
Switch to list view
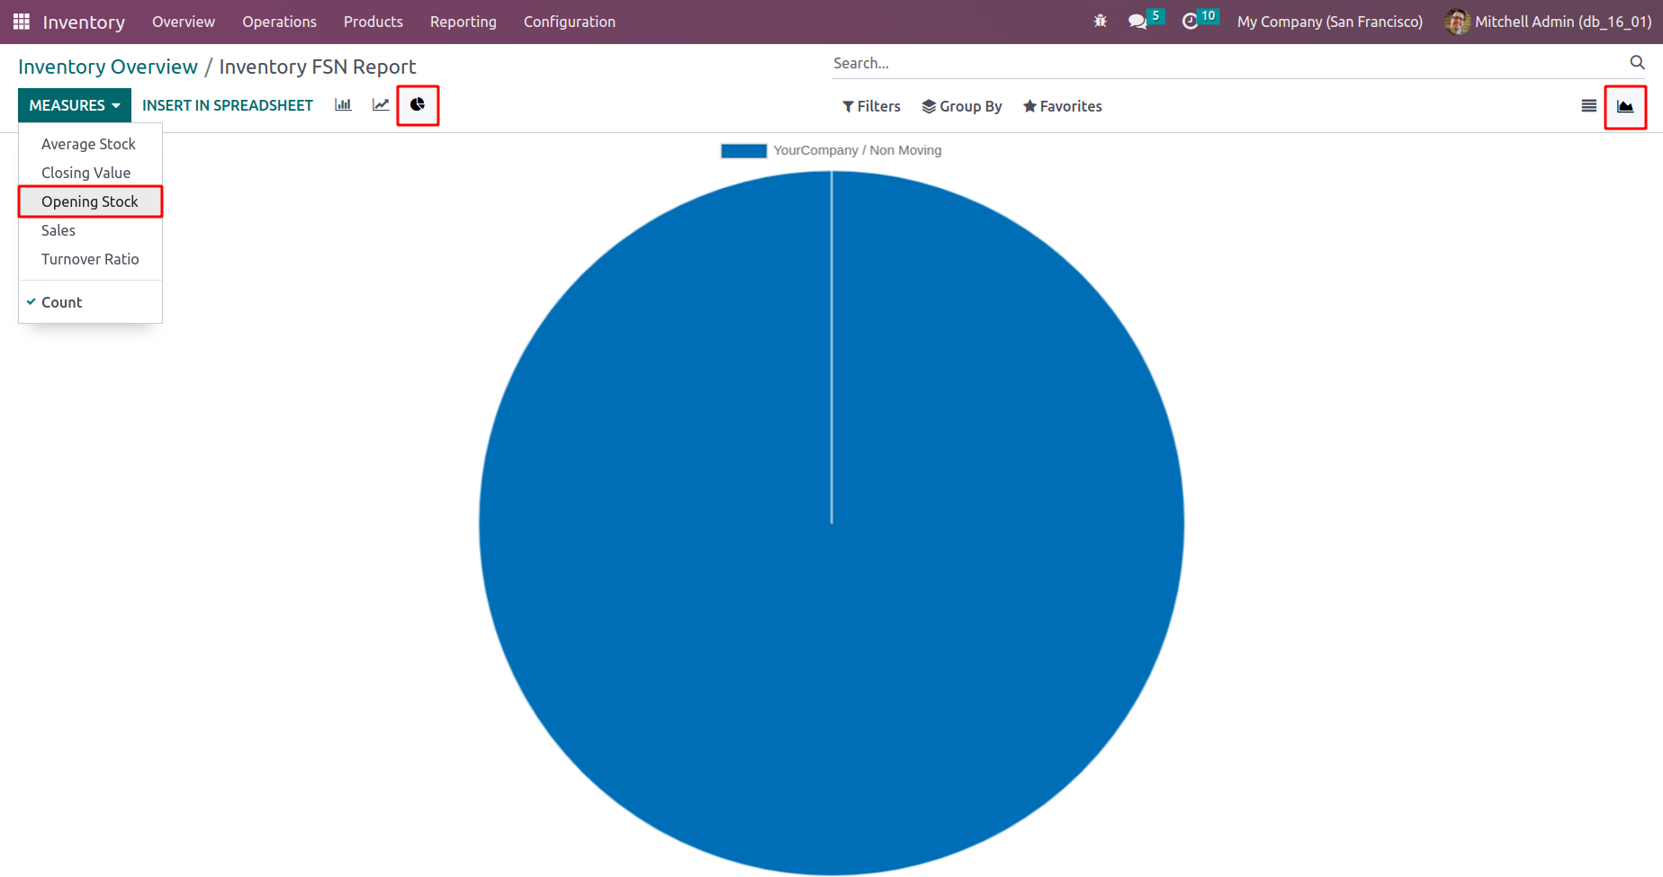1589,106
